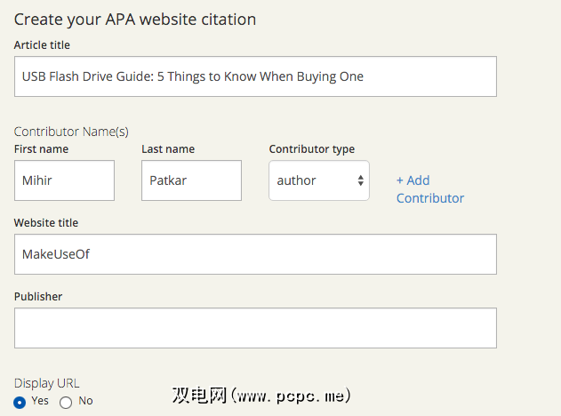Select the Yes radio button for Display URL

coord(20,402)
